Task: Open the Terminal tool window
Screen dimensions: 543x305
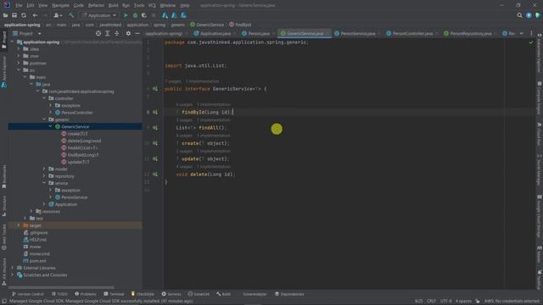Action: tap(114, 294)
